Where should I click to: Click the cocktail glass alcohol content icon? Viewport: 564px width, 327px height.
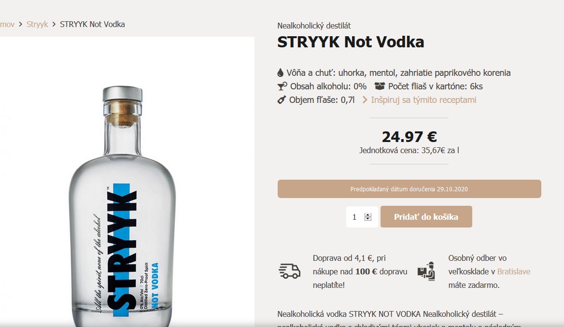tap(282, 86)
